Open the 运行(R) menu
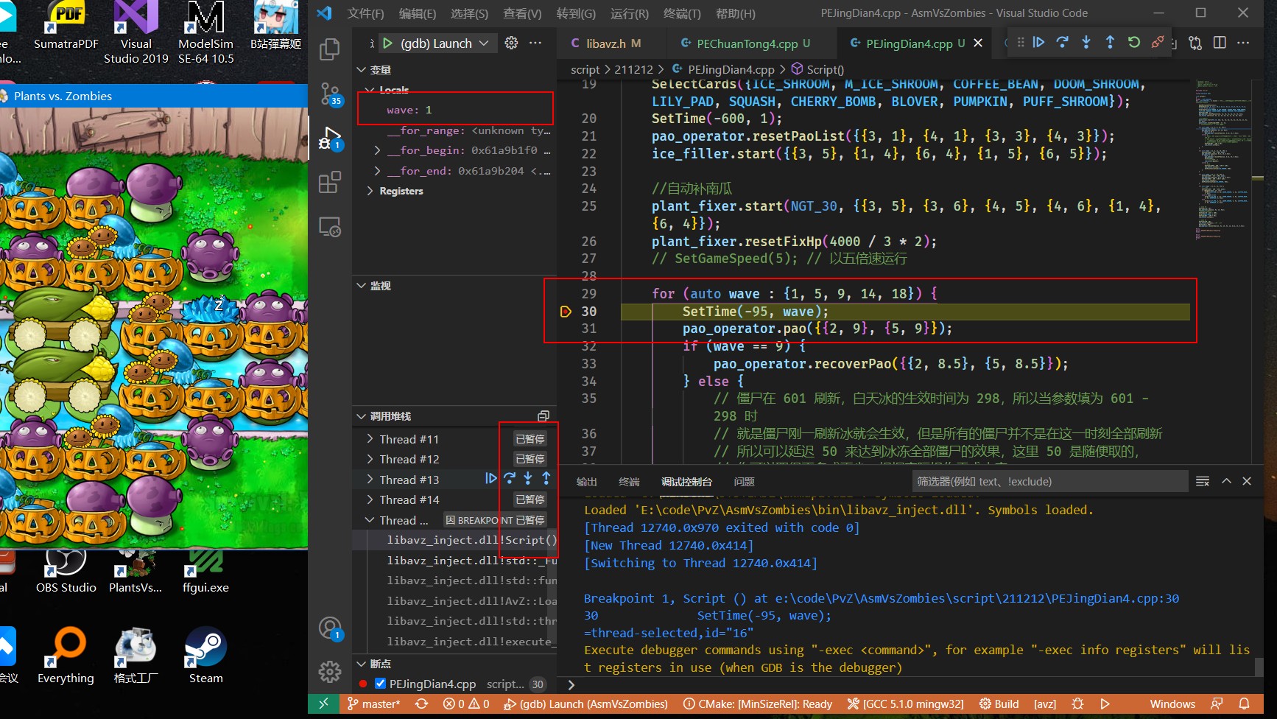 pyautogui.click(x=630, y=13)
